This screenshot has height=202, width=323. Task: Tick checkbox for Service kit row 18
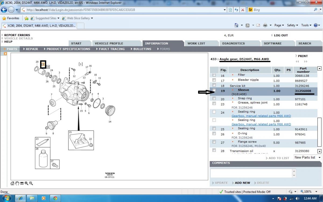point(214,85)
